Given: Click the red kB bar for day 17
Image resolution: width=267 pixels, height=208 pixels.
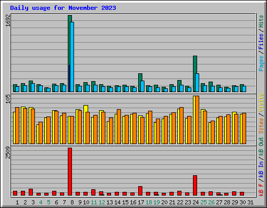Looking at the screenshot, I should pos(140,191).
